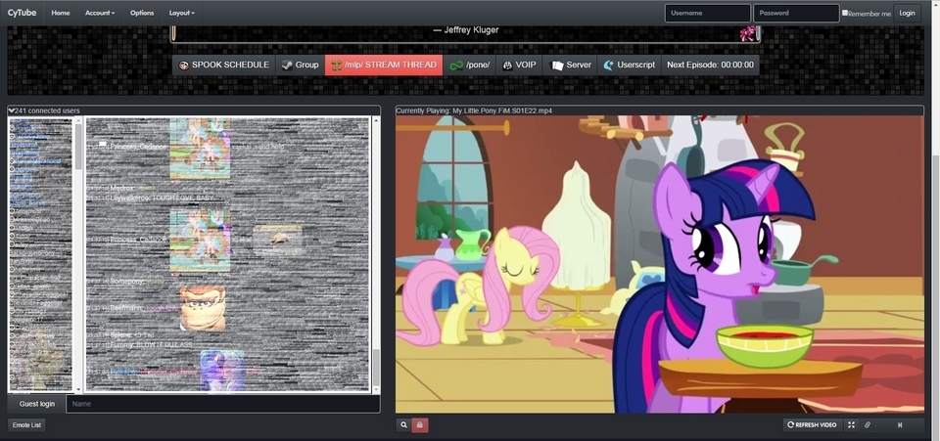Click the Login button
The image size is (940, 441).
(907, 13)
